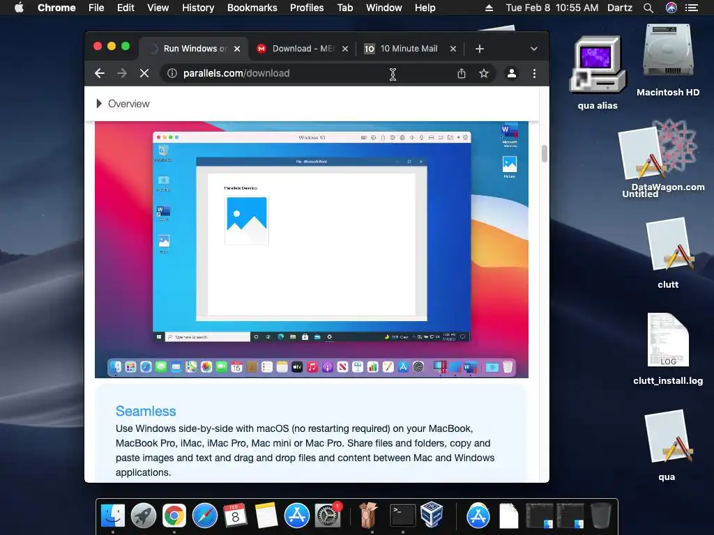The height and width of the screenshot is (535, 714).
Task: Open blank document icon in Dock
Action: pyautogui.click(x=508, y=515)
